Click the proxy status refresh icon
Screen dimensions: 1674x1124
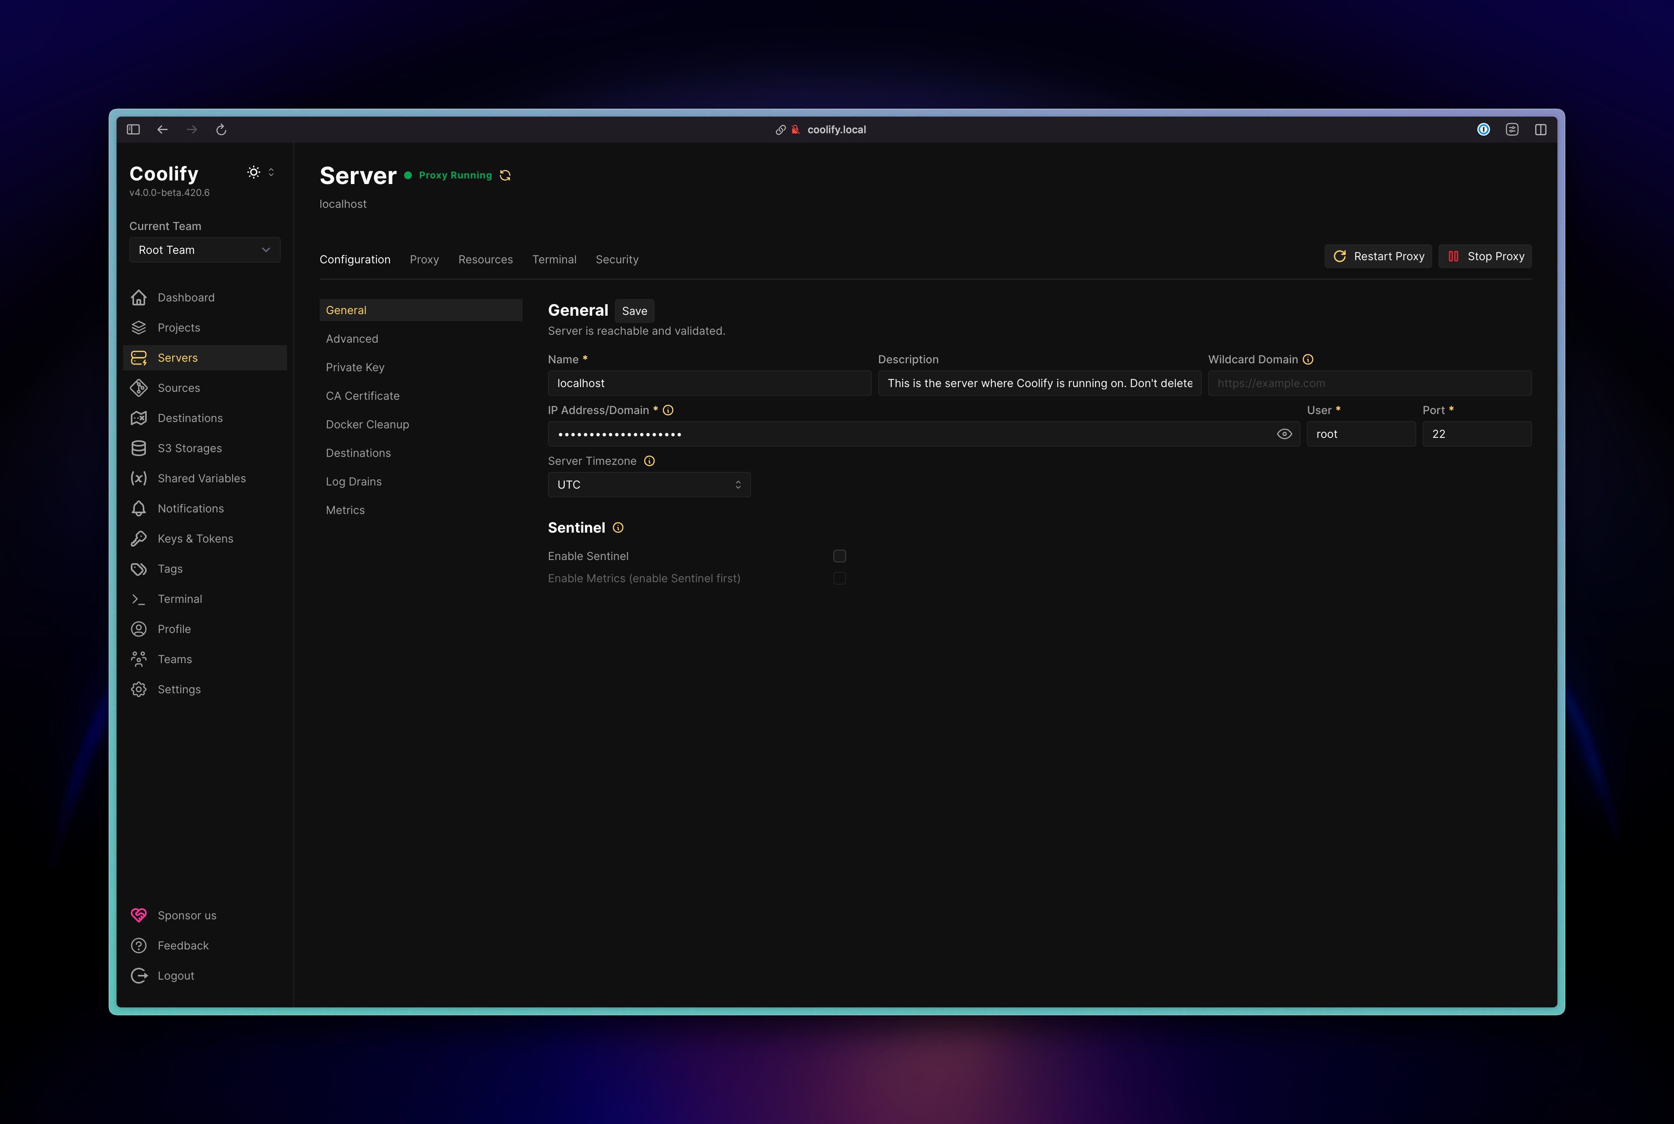505,176
